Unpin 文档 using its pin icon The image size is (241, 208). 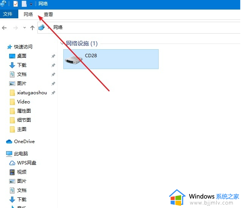53,74
